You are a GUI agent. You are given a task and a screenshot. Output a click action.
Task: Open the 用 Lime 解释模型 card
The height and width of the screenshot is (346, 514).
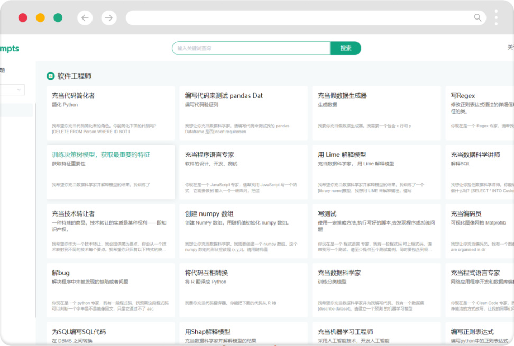[377, 172]
